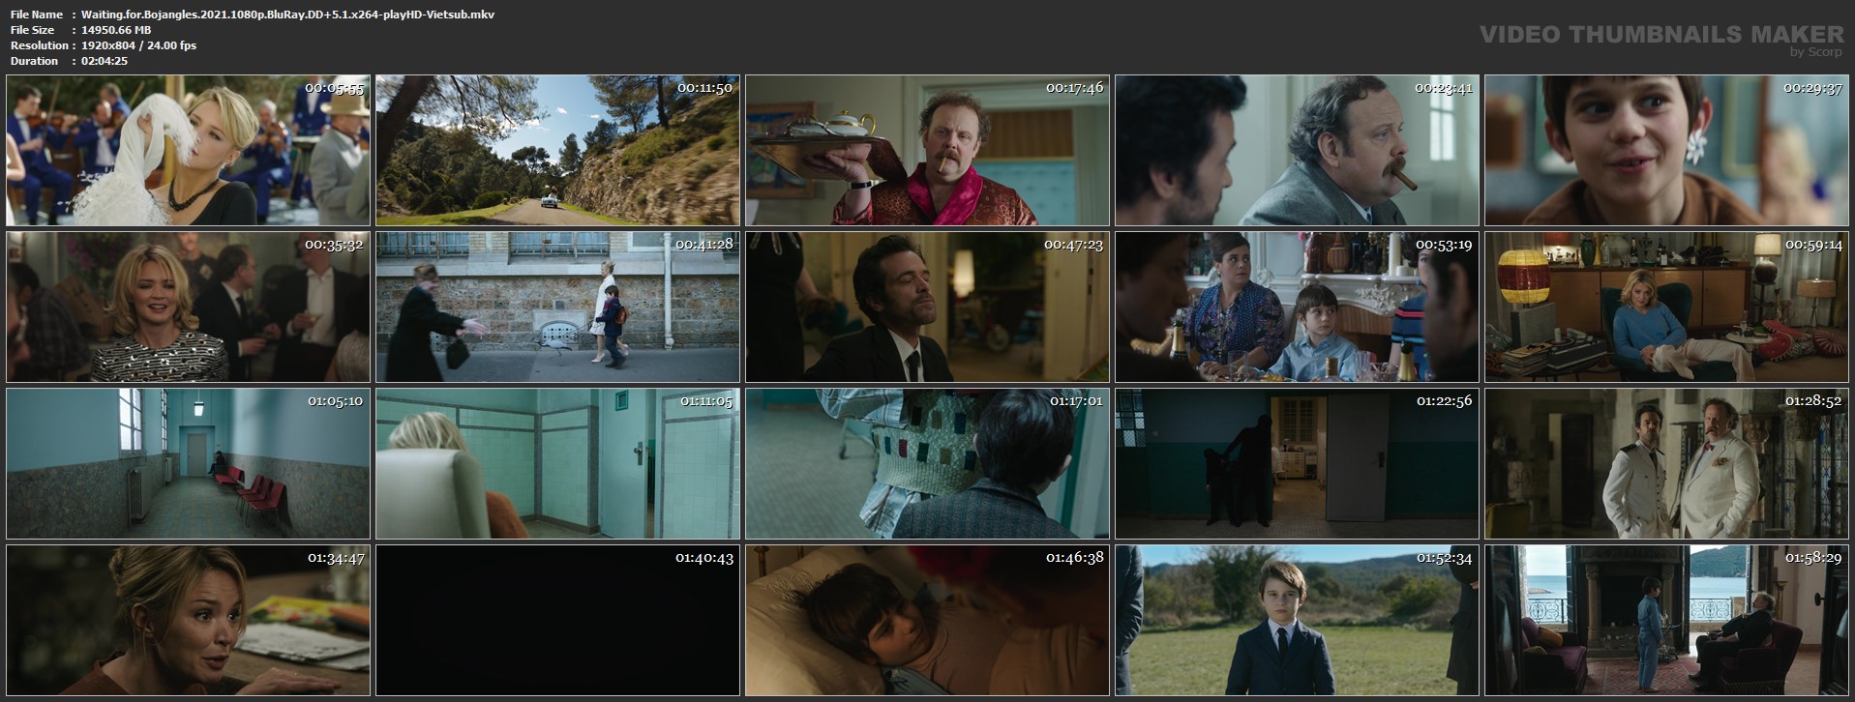Click the 00:47:23 timestamp overlay
The image size is (1855, 702).
click(x=1074, y=245)
